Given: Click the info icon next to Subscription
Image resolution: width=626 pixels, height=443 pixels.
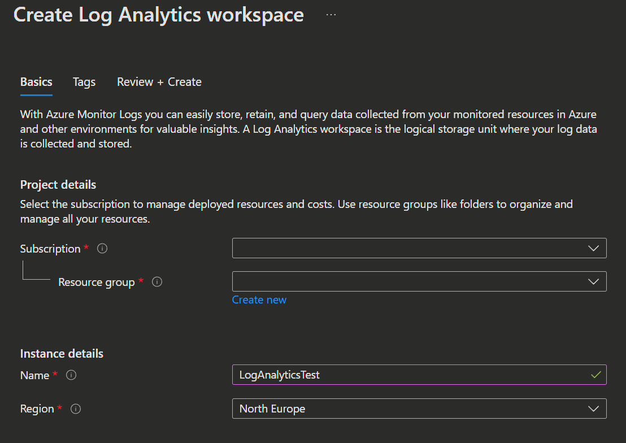Looking at the screenshot, I should tap(102, 249).
